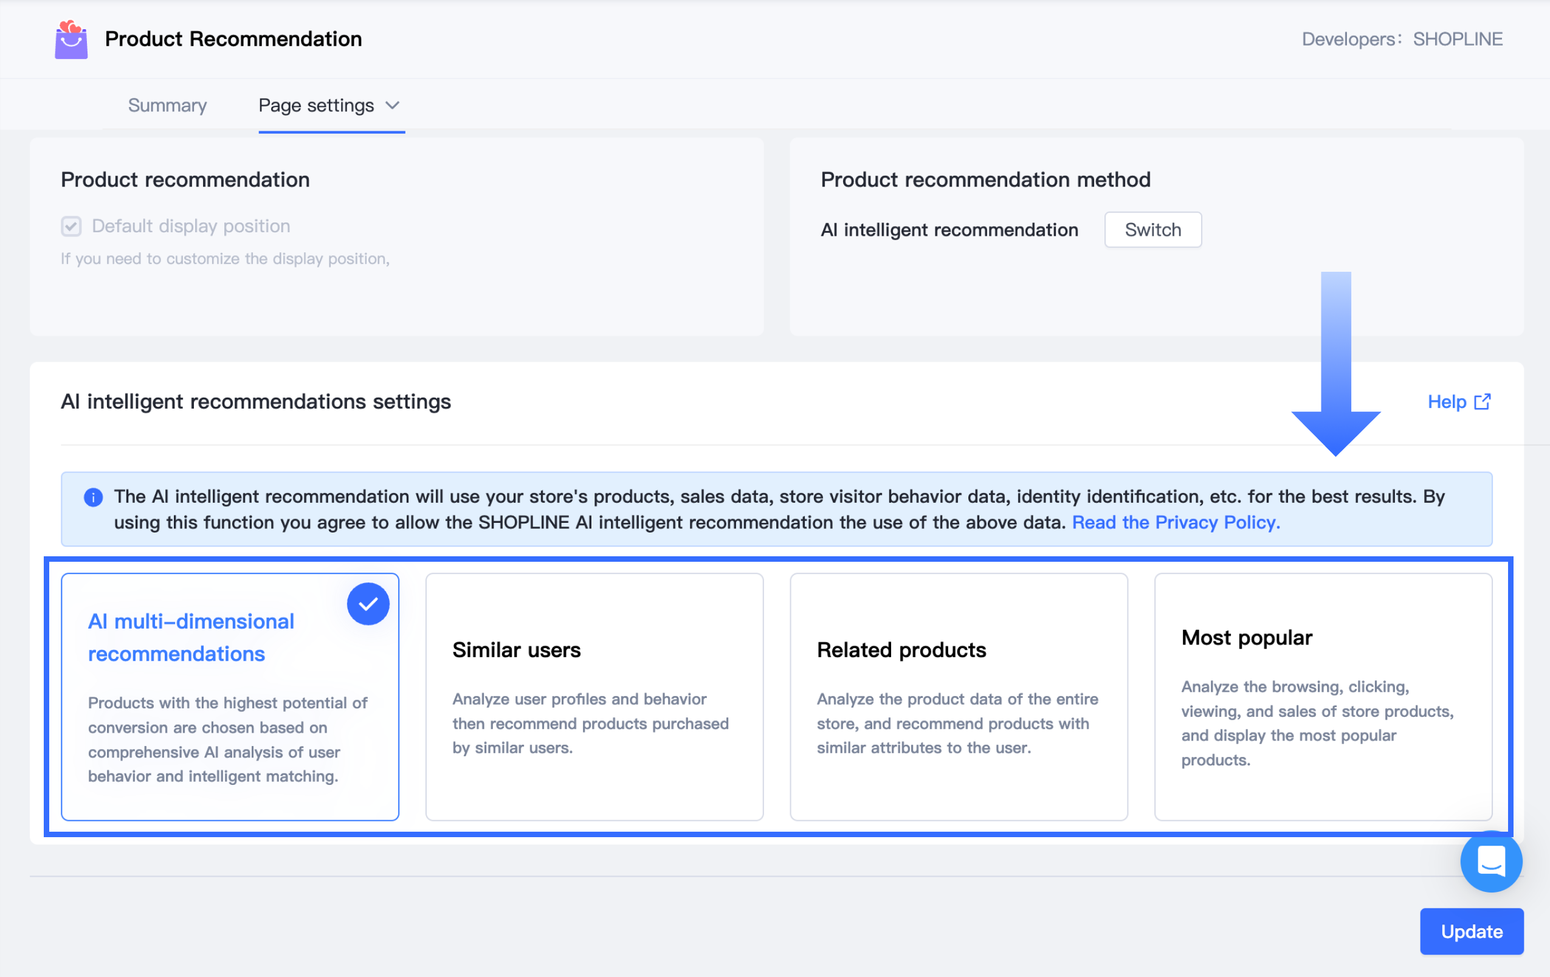This screenshot has height=977, width=1550.
Task: Open the live chat support bubble
Action: click(x=1490, y=861)
